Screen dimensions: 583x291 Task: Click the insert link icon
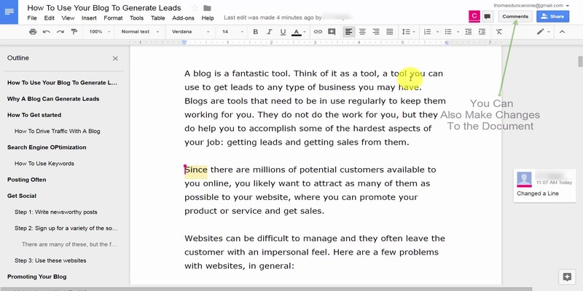(318, 32)
